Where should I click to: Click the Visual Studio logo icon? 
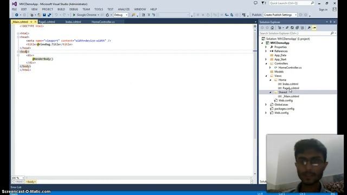pos(15,4)
